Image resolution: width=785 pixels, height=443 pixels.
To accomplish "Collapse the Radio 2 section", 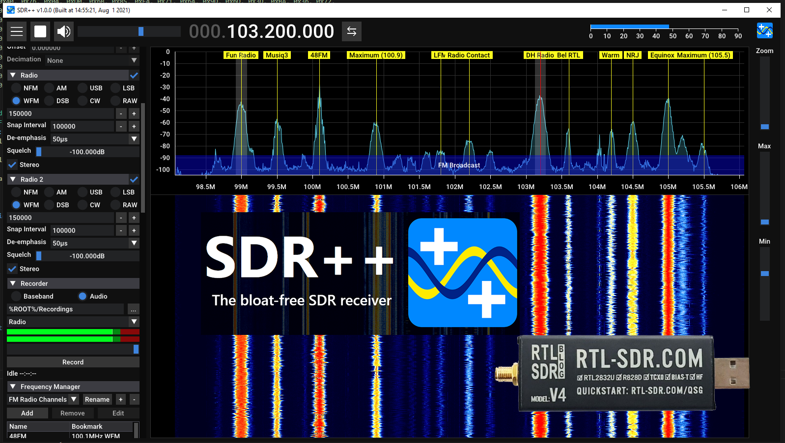I will 13,179.
